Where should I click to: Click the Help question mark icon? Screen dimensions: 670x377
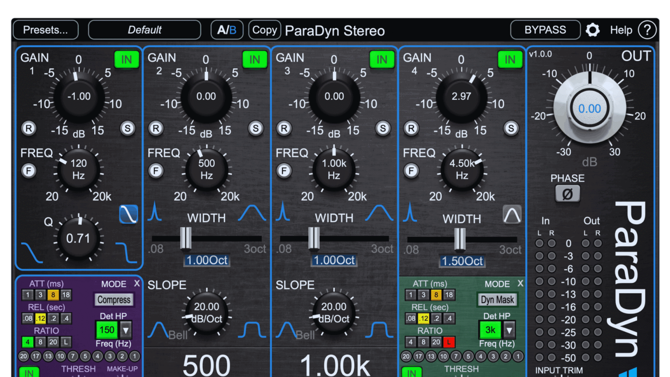click(647, 30)
